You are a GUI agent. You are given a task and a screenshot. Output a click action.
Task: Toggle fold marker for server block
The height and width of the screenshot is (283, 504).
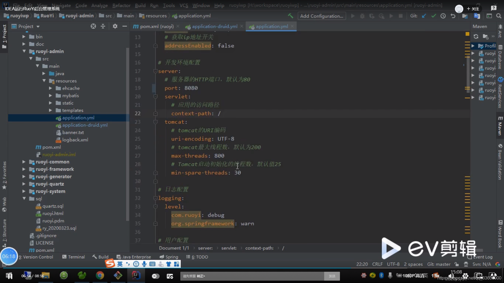pyautogui.click(x=155, y=71)
